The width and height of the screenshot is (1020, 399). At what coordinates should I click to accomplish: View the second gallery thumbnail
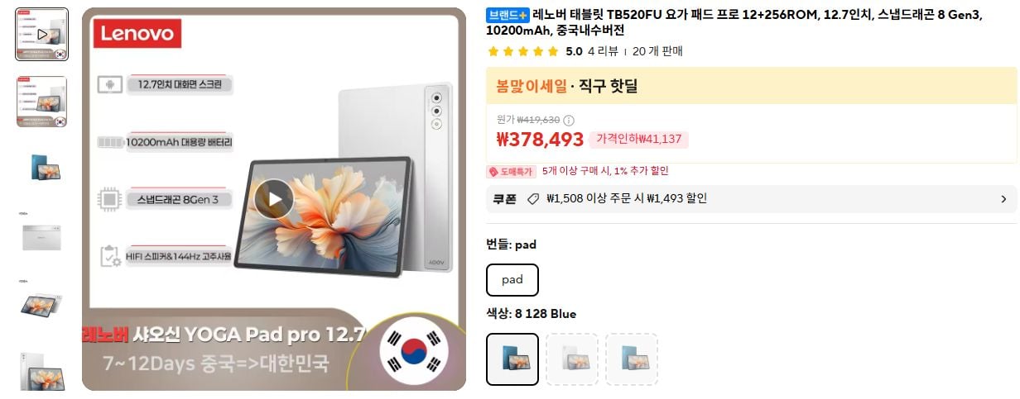tap(42, 102)
